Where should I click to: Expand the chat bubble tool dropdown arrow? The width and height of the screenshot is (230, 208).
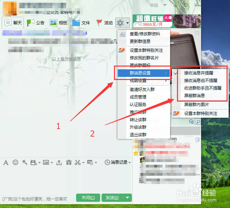tap(96, 163)
